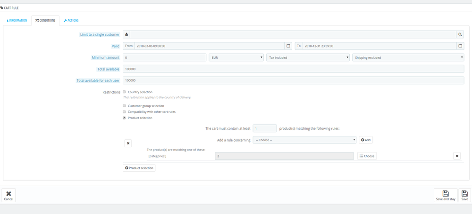472x214 pixels.
Task: Open the Shipping excluded dropdown
Action: [408, 57]
